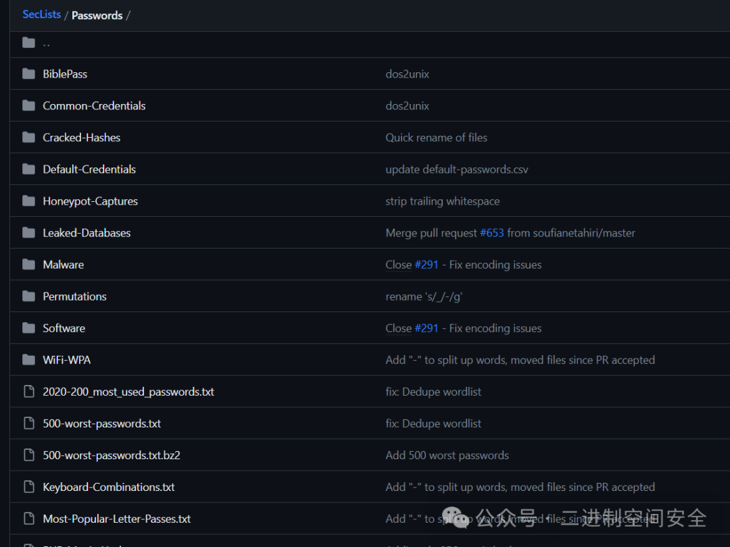The height and width of the screenshot is (547, 730).
Task: Open 'update default-passwords.csv' commit message
Action: (x=457, y=169)
